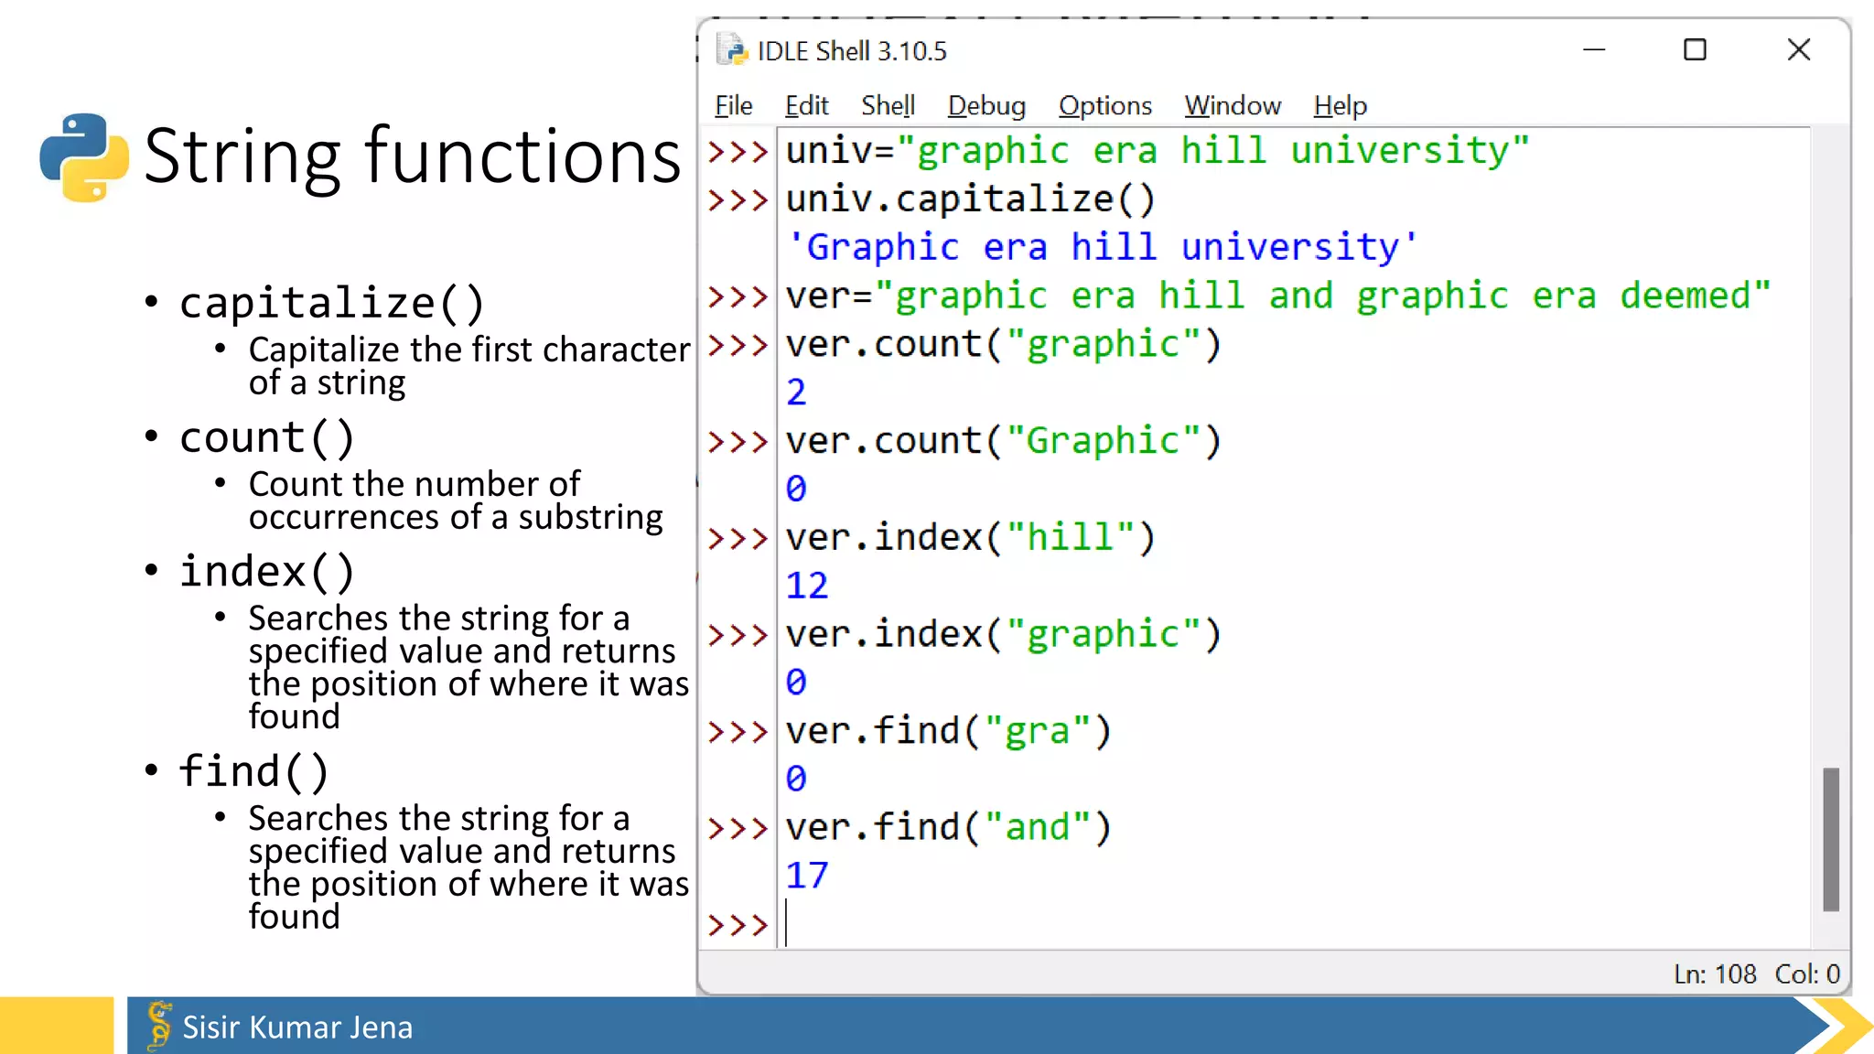
Task: Click the output value 12
Action: 806,586
